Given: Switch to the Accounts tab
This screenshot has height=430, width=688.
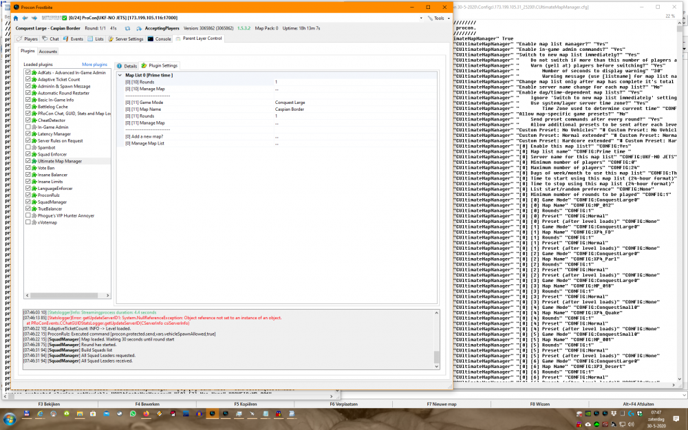Looking at the screenshot, I should [47, 51].
